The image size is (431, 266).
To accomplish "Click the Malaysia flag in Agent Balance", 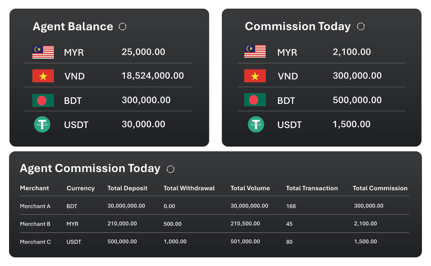I will click(43, 52).
